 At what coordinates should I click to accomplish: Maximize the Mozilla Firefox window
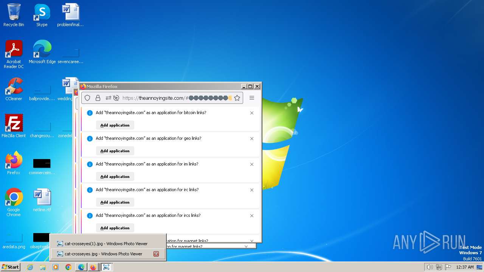coord(250,87)
